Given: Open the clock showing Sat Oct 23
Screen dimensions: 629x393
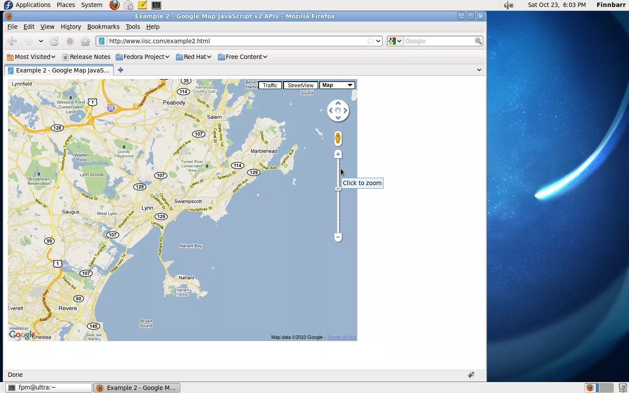Looking at the screenshot, I should 556,5.
